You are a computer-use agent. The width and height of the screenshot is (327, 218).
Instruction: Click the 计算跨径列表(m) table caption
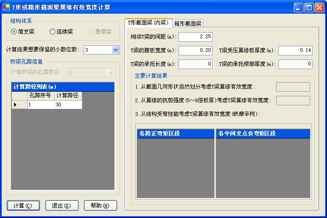[63, 87]
